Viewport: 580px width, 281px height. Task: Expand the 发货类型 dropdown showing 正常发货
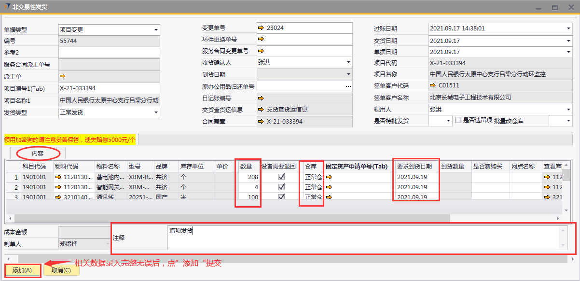coord(156,112)
